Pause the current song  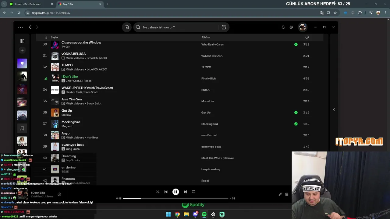tap(175, 192)
